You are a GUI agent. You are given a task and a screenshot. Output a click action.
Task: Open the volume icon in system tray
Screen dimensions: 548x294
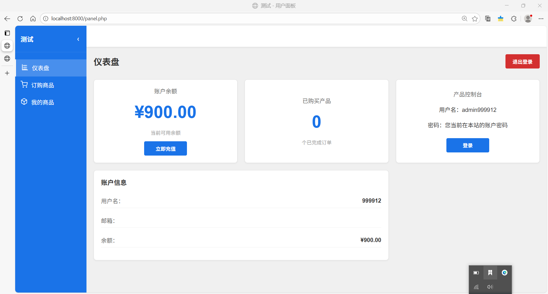click(x=490, y=287)
